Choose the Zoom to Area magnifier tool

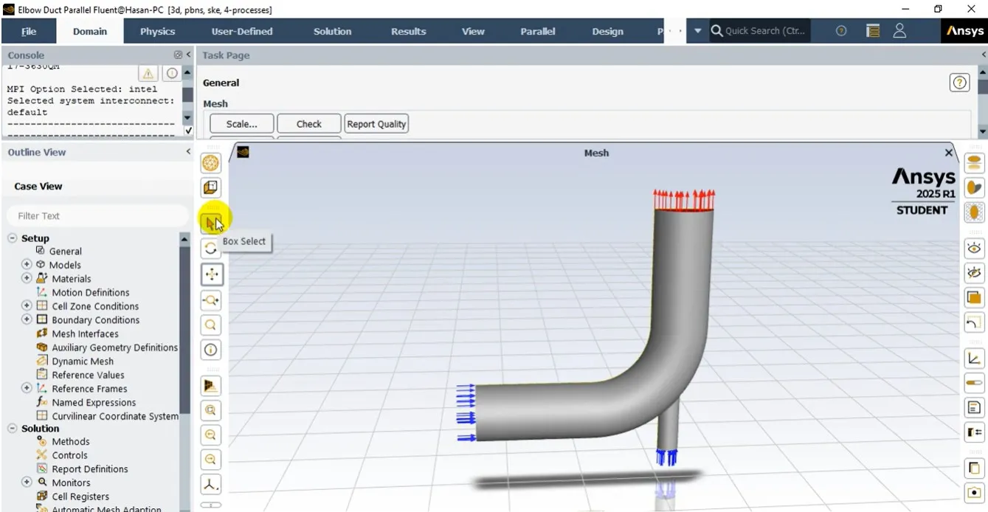[211, 325]
